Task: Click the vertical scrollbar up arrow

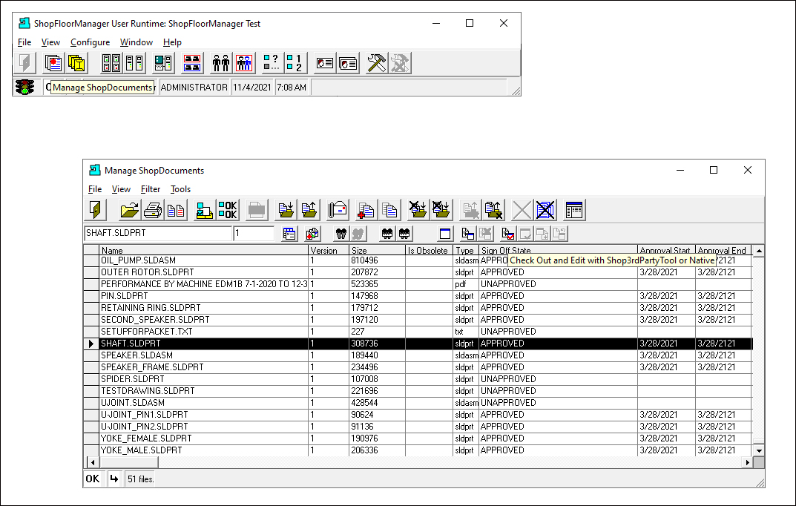Action: click(758, 251)
